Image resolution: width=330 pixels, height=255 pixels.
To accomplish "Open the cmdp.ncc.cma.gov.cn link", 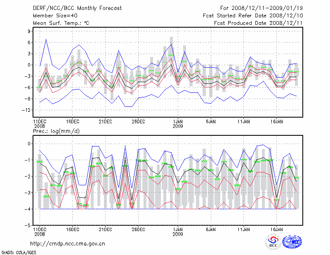I will pos(68,243).
